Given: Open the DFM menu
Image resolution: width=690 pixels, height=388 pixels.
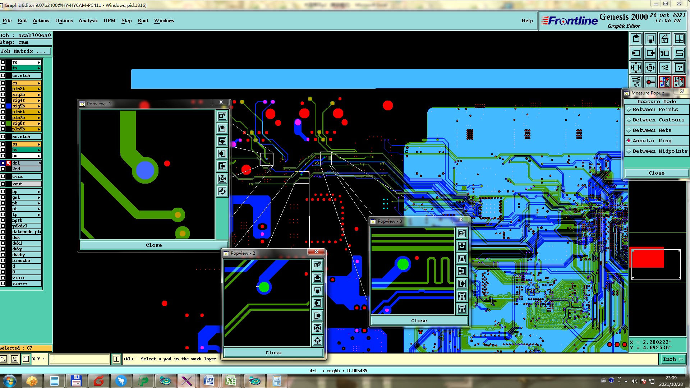Looking at the screenshot, I should pos(109,20).
